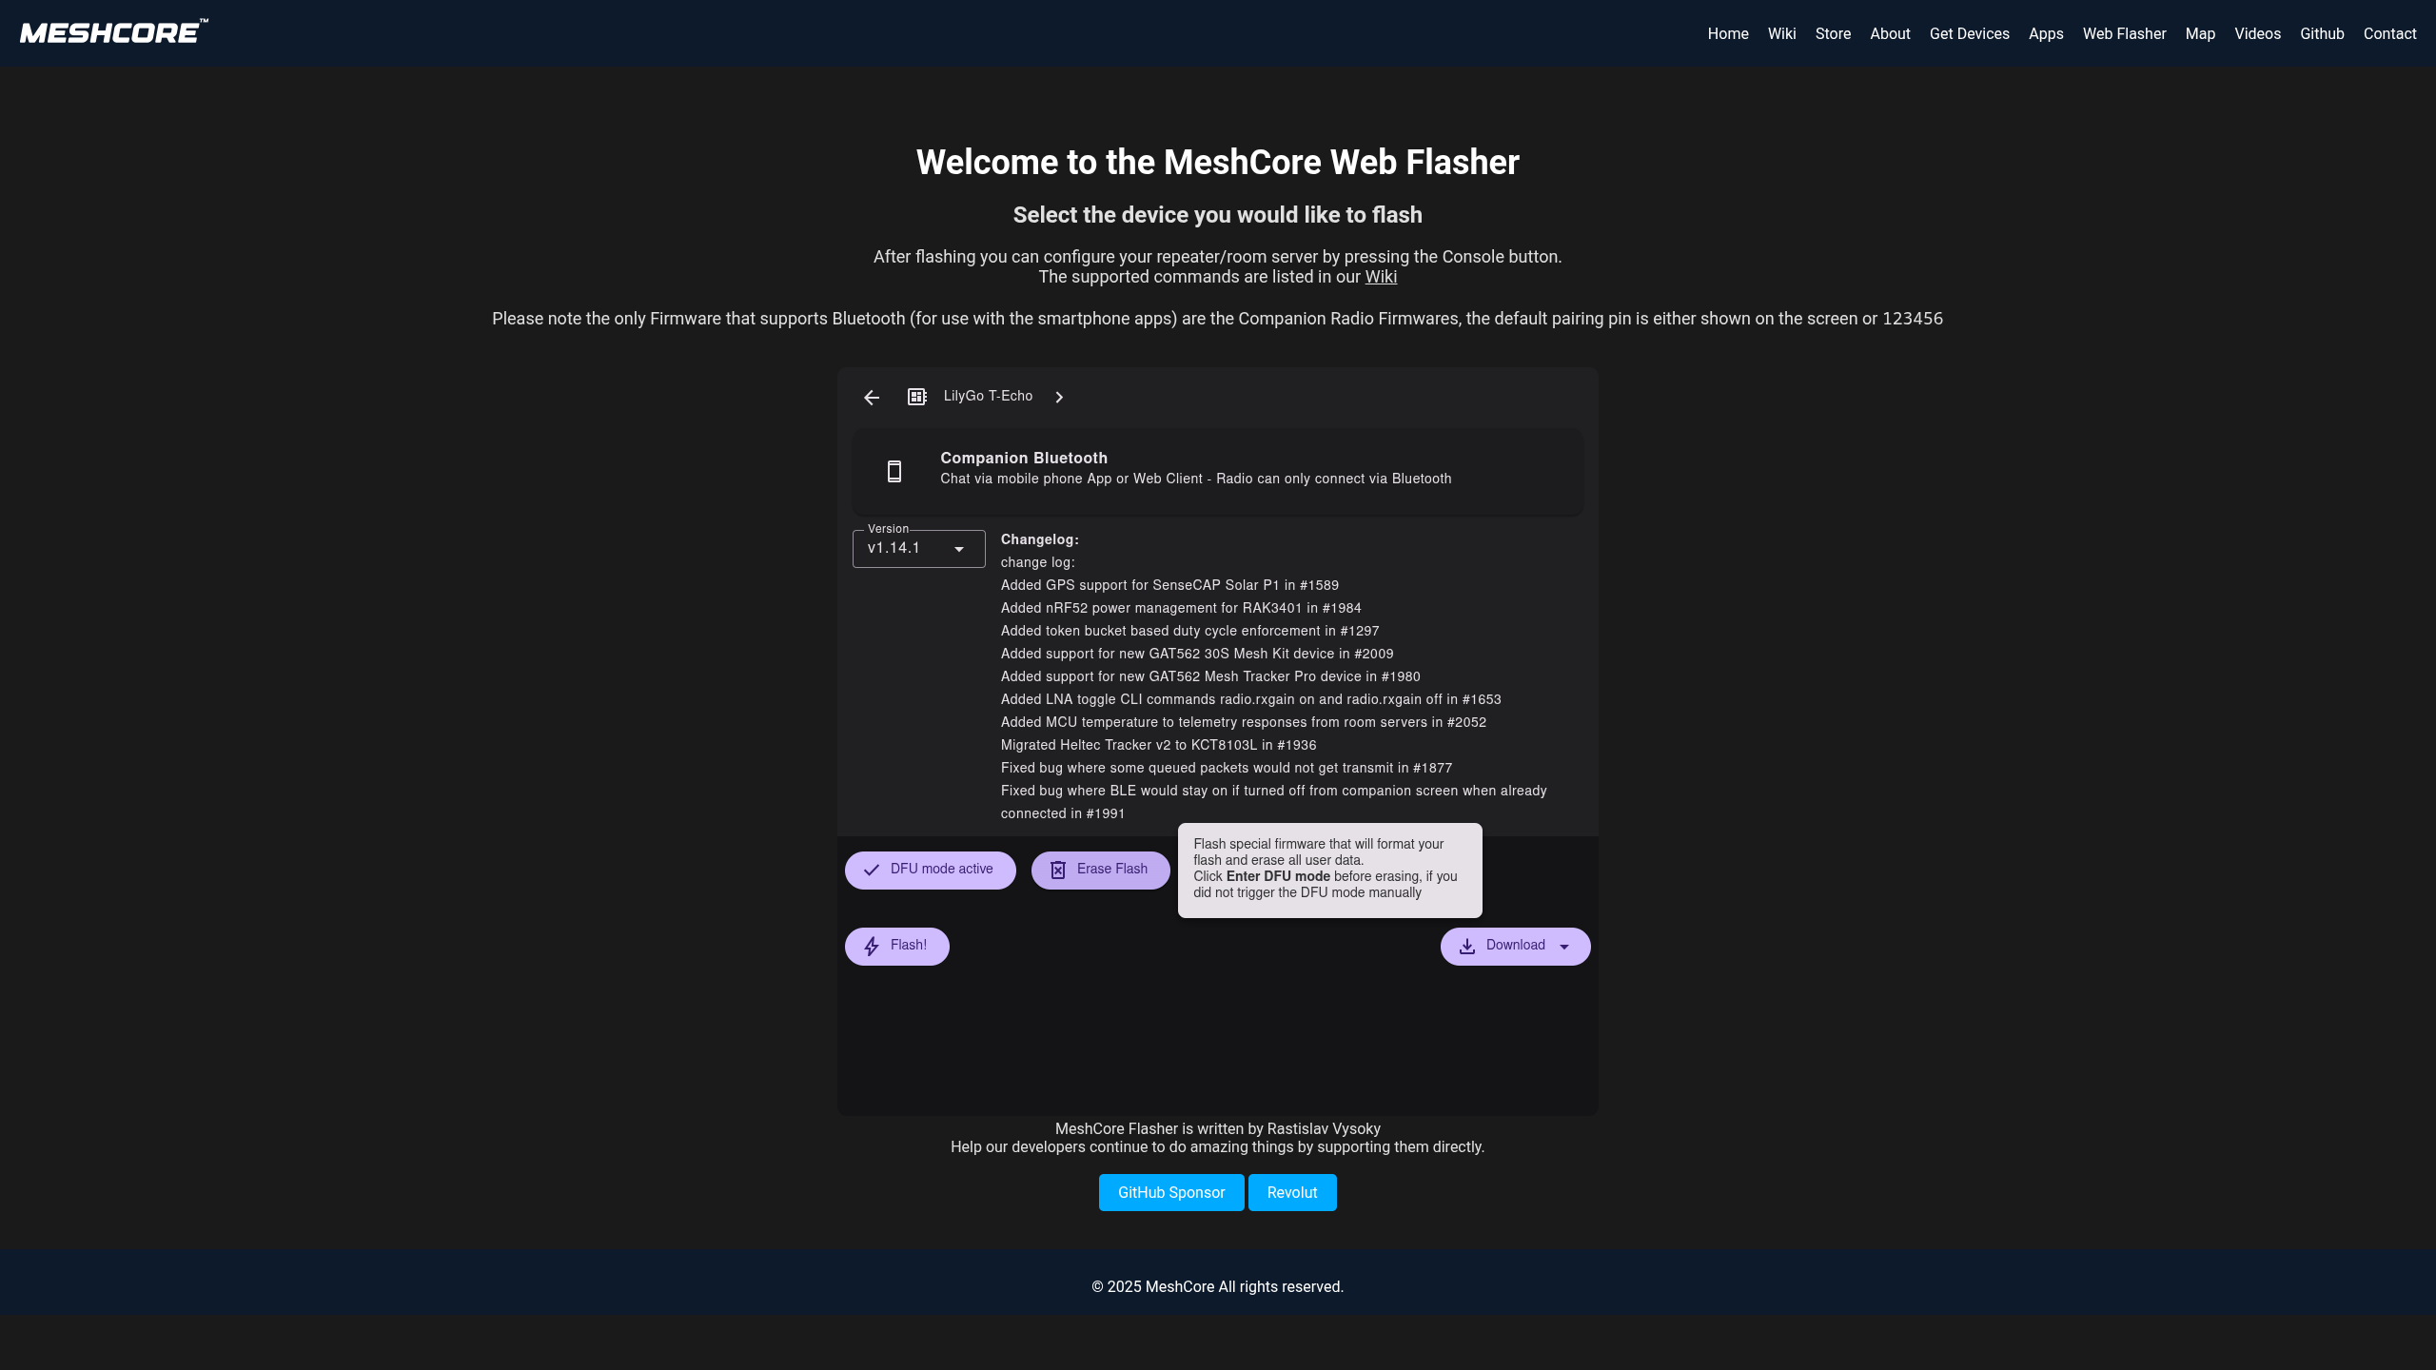Screen dimensions: 2436x1370
Task: Open the Github nav link
Action: click(x=2322, y=34)
